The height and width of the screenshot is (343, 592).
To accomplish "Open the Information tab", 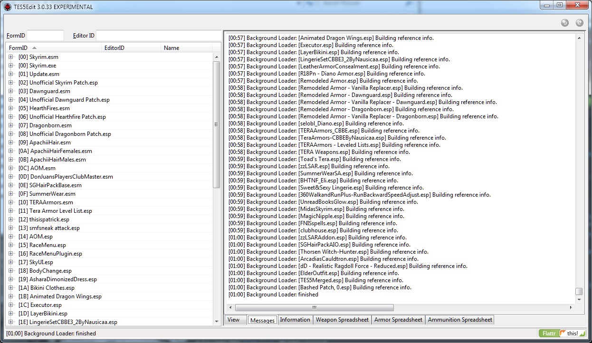I will [x=295, y=320].
